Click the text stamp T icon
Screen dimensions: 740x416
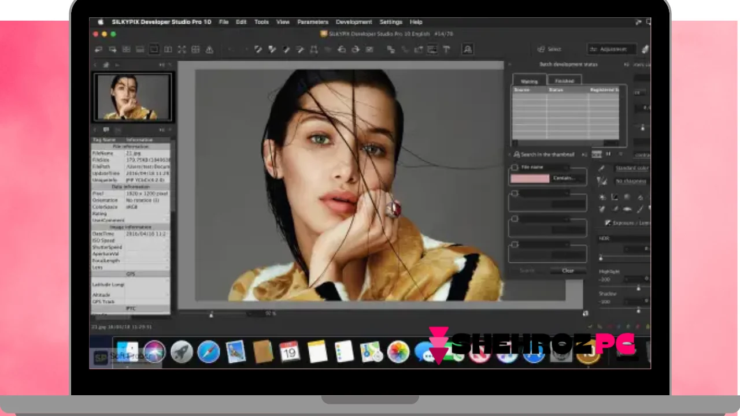[x=446, y=50]
